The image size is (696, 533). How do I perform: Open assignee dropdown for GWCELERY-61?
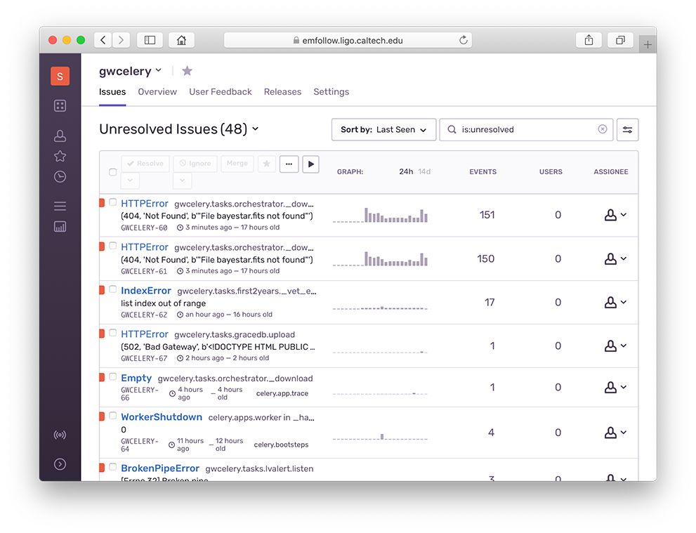point(615,258)
